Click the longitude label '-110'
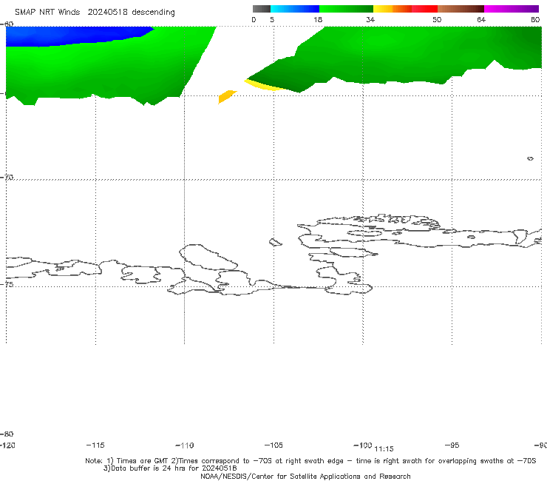The width and height of the screenshot is (547, 481). tap(185, 445)
